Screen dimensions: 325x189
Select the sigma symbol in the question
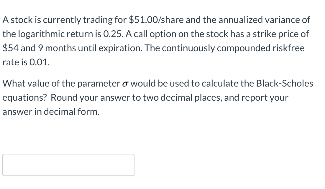pos(125,83)
